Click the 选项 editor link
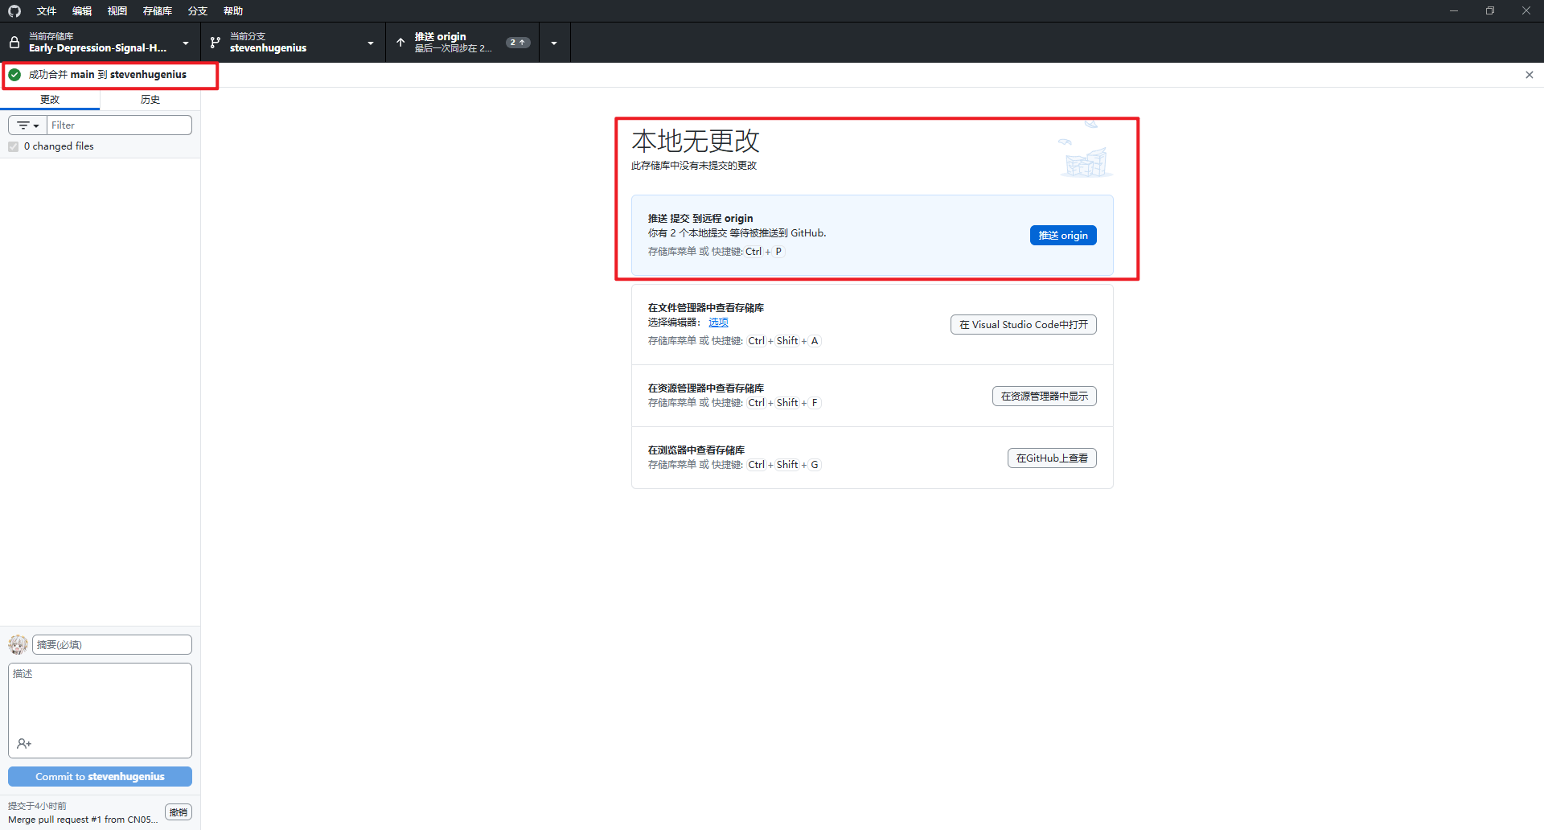 (718, 323)
